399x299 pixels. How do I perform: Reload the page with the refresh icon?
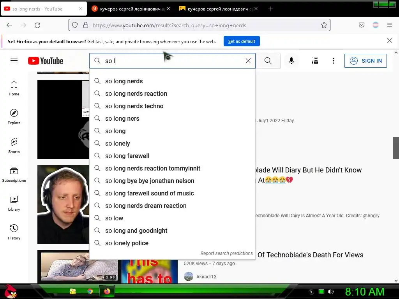[x=37, y=25]
